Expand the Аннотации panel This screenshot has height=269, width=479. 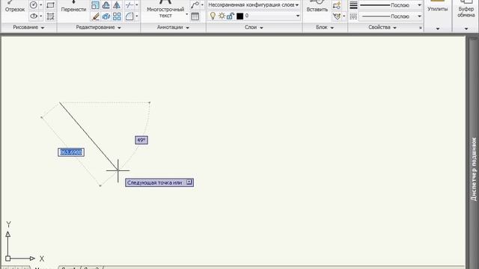(x=173, y=28)
